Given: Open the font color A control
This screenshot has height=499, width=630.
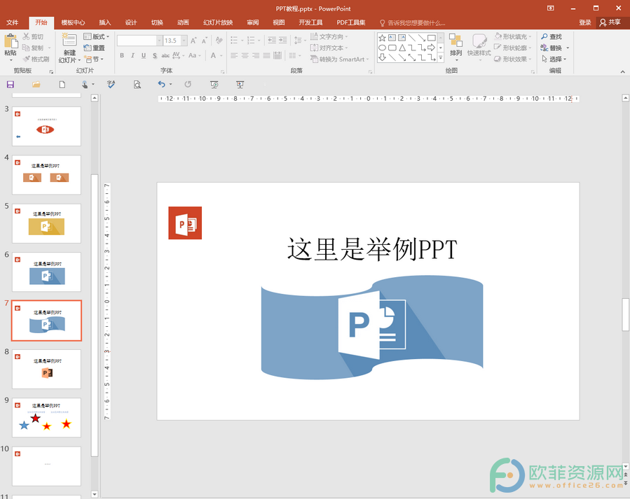Looking at the screenshot, I should pyautogui.click(x=213, y=55).
